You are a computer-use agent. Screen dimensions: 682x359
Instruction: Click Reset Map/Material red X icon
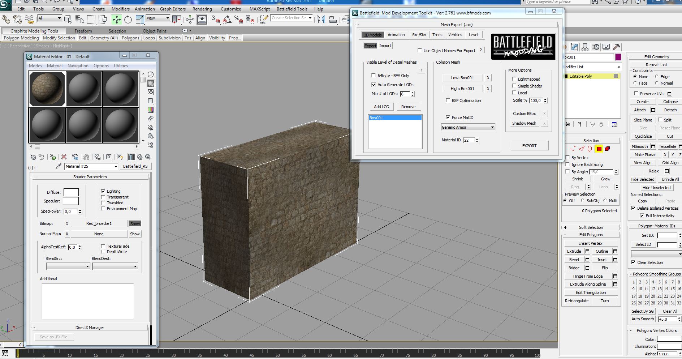[x=64, y=157]
